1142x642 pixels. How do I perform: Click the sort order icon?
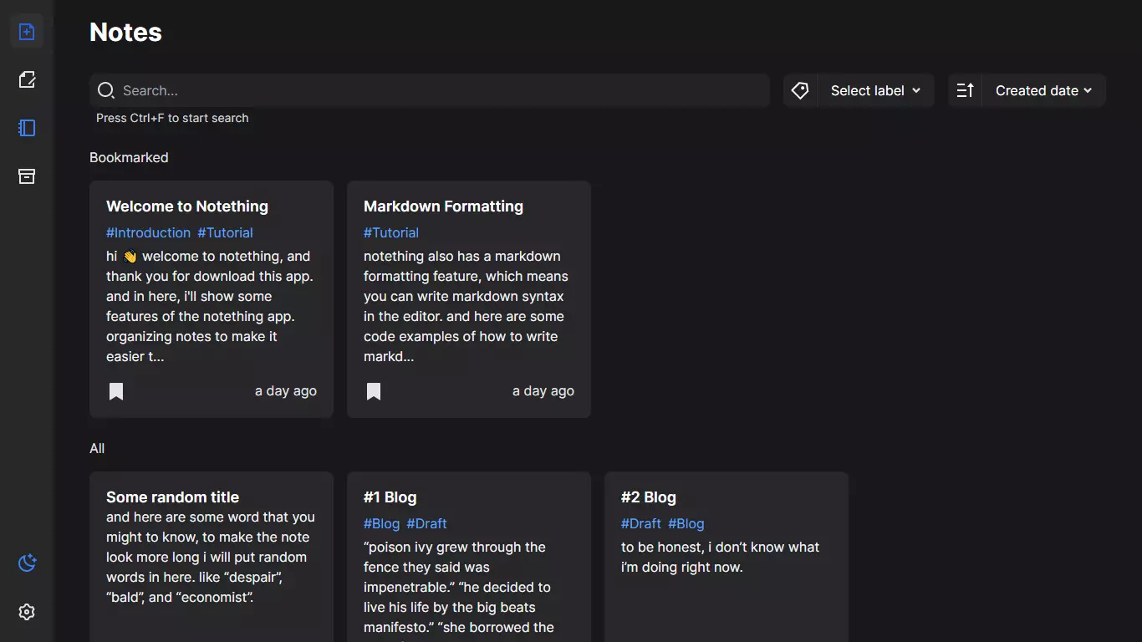coord(965,90)
